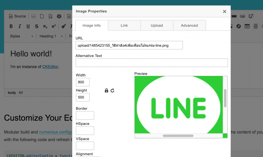
Task: Click into the URL input field
Action: [129, 45]
